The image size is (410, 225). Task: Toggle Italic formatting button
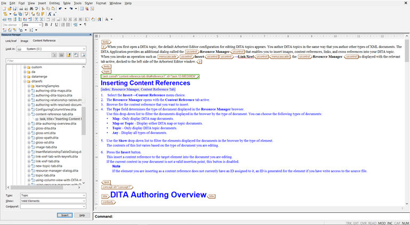pos(51,25)
